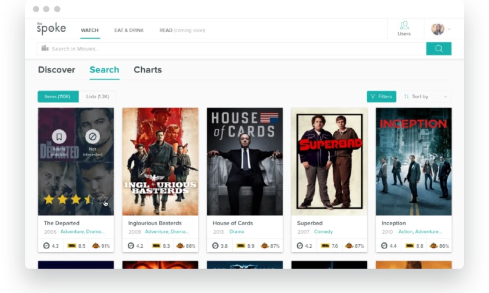The width and height of the screenshot is (489, 293).
Task: Click the teal search magnifier button
Action: click(438, 49)
